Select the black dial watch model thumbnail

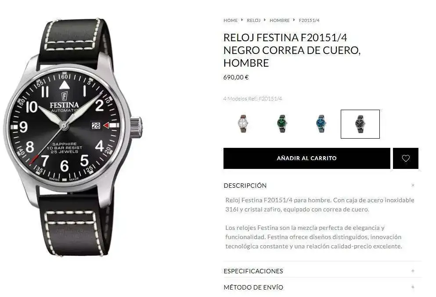pyautogui.click(x=360, y=124)
